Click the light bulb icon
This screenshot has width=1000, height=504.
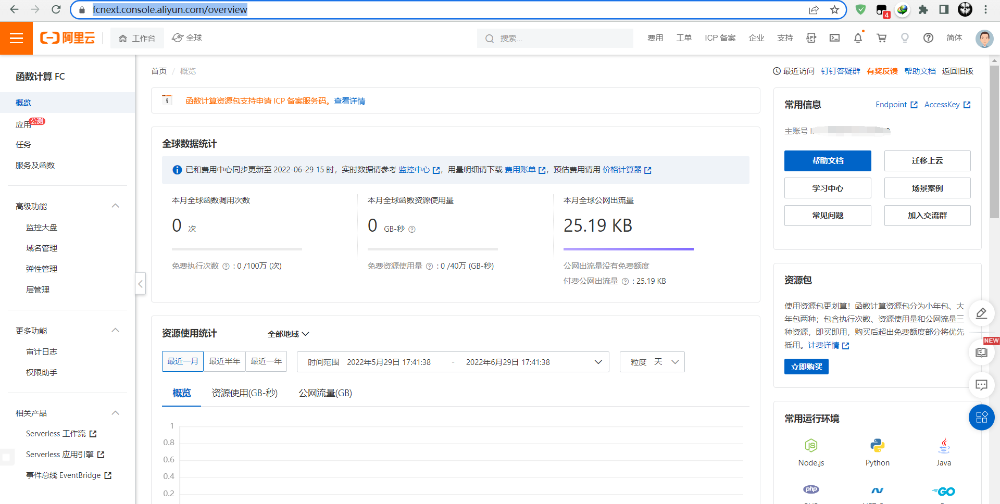(x=905, y=38)
